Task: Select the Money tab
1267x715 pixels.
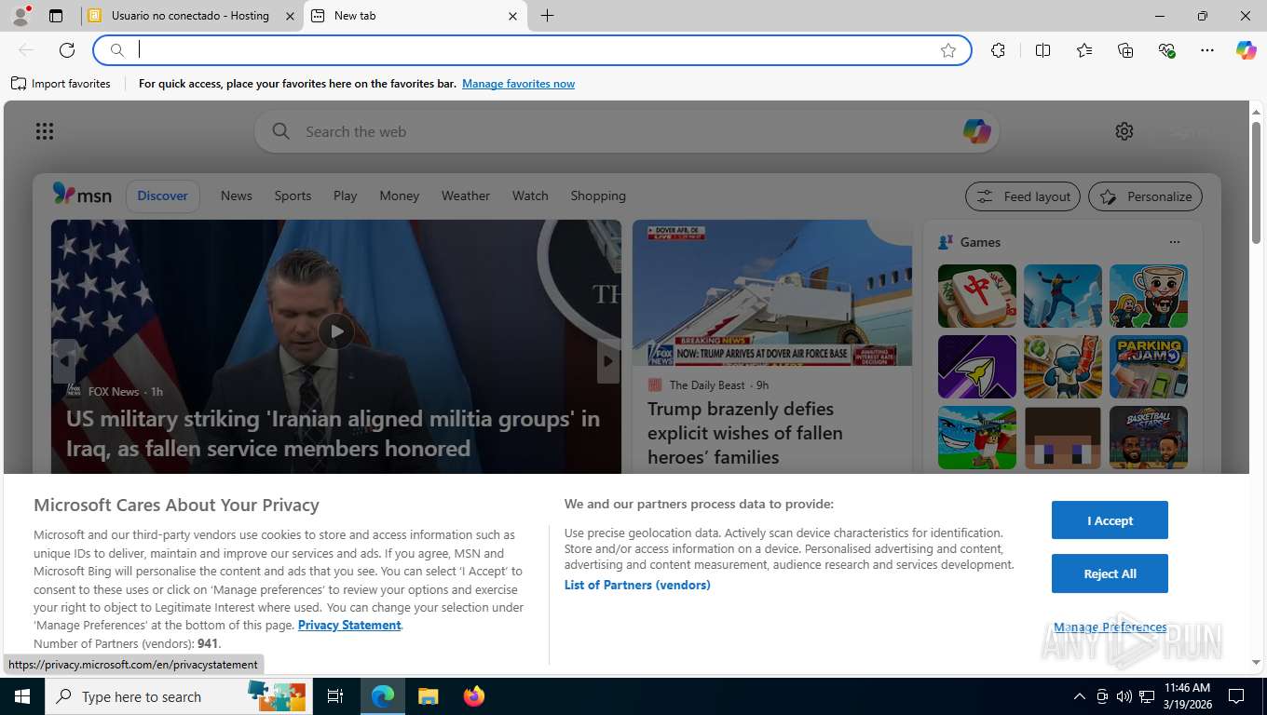Action: click(400, 196)
